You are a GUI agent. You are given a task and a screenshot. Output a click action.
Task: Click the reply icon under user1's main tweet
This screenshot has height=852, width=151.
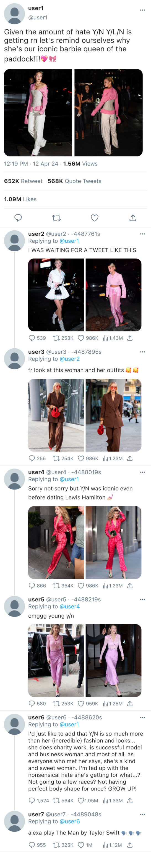(x=18, y=218)
